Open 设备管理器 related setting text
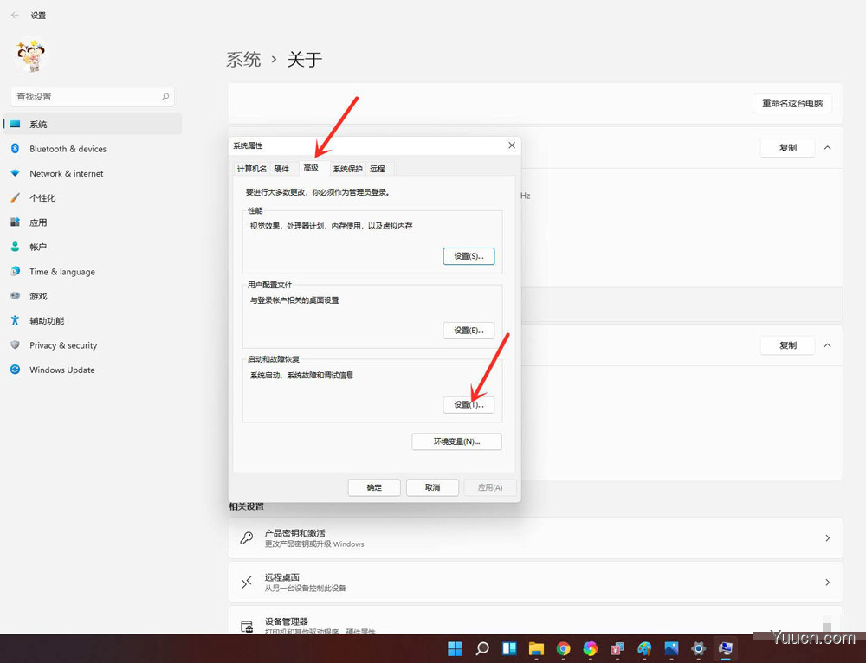 click(286, 621)
